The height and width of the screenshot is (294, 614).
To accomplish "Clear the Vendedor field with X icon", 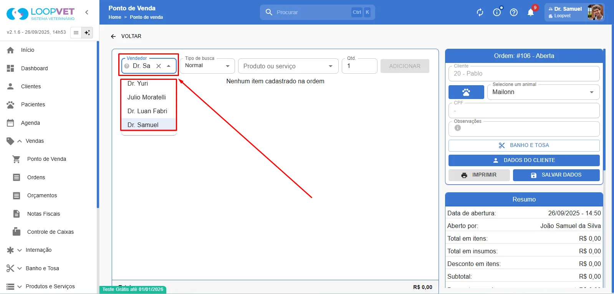I will (x=159, y=66).
